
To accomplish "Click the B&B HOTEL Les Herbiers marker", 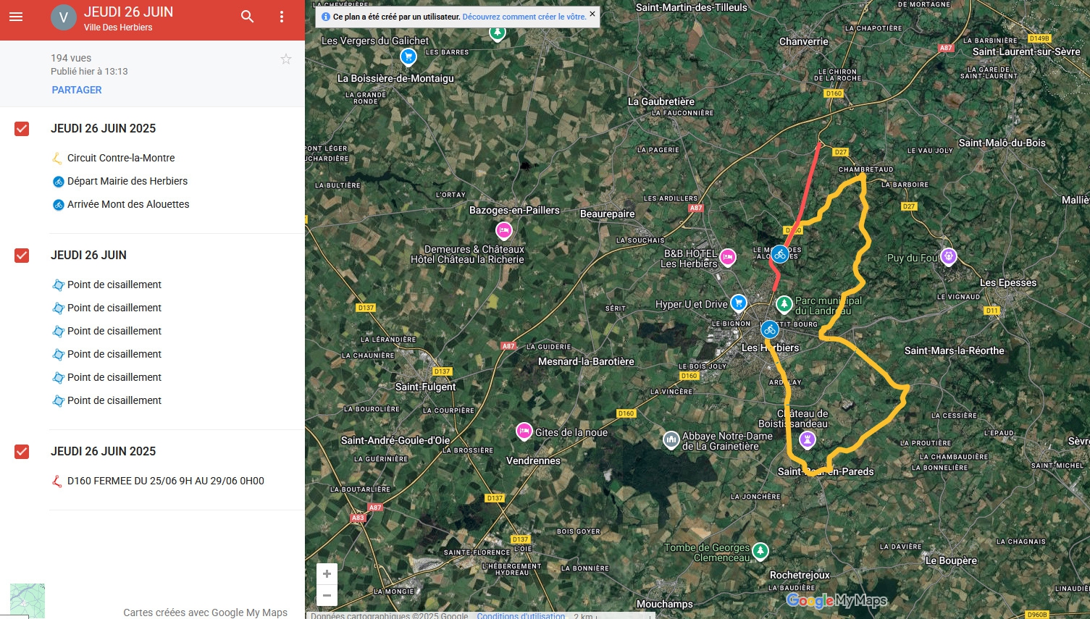I will 728,257.
